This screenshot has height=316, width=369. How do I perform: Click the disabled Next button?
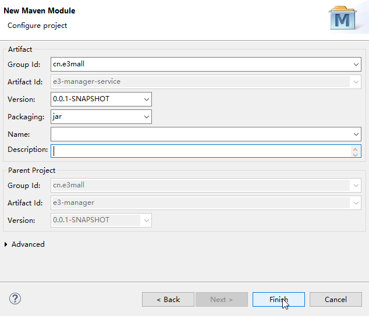pos(221,299)
